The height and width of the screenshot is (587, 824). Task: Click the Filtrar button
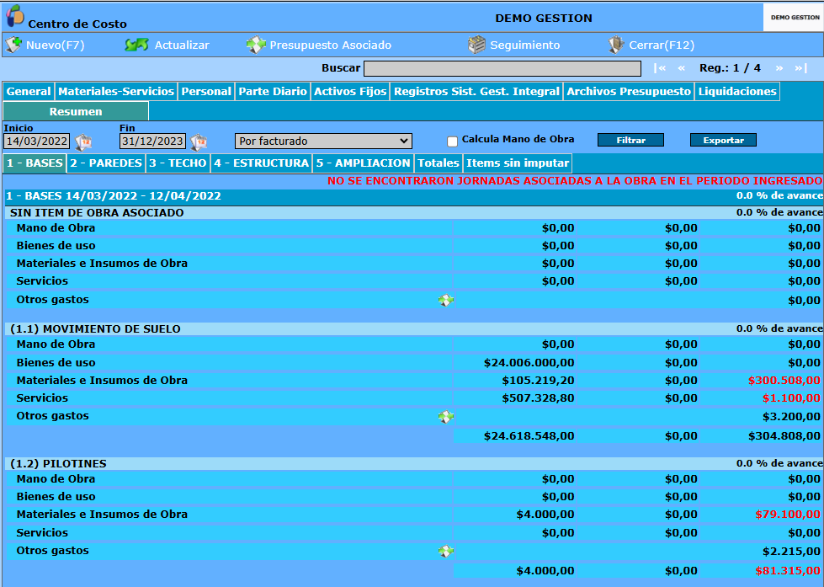[x=630, y=140]
